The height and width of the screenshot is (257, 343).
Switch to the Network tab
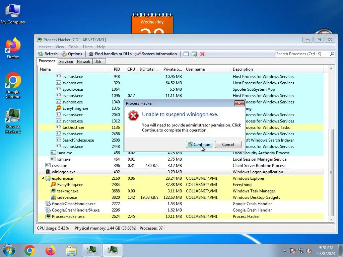coord(83,62)
